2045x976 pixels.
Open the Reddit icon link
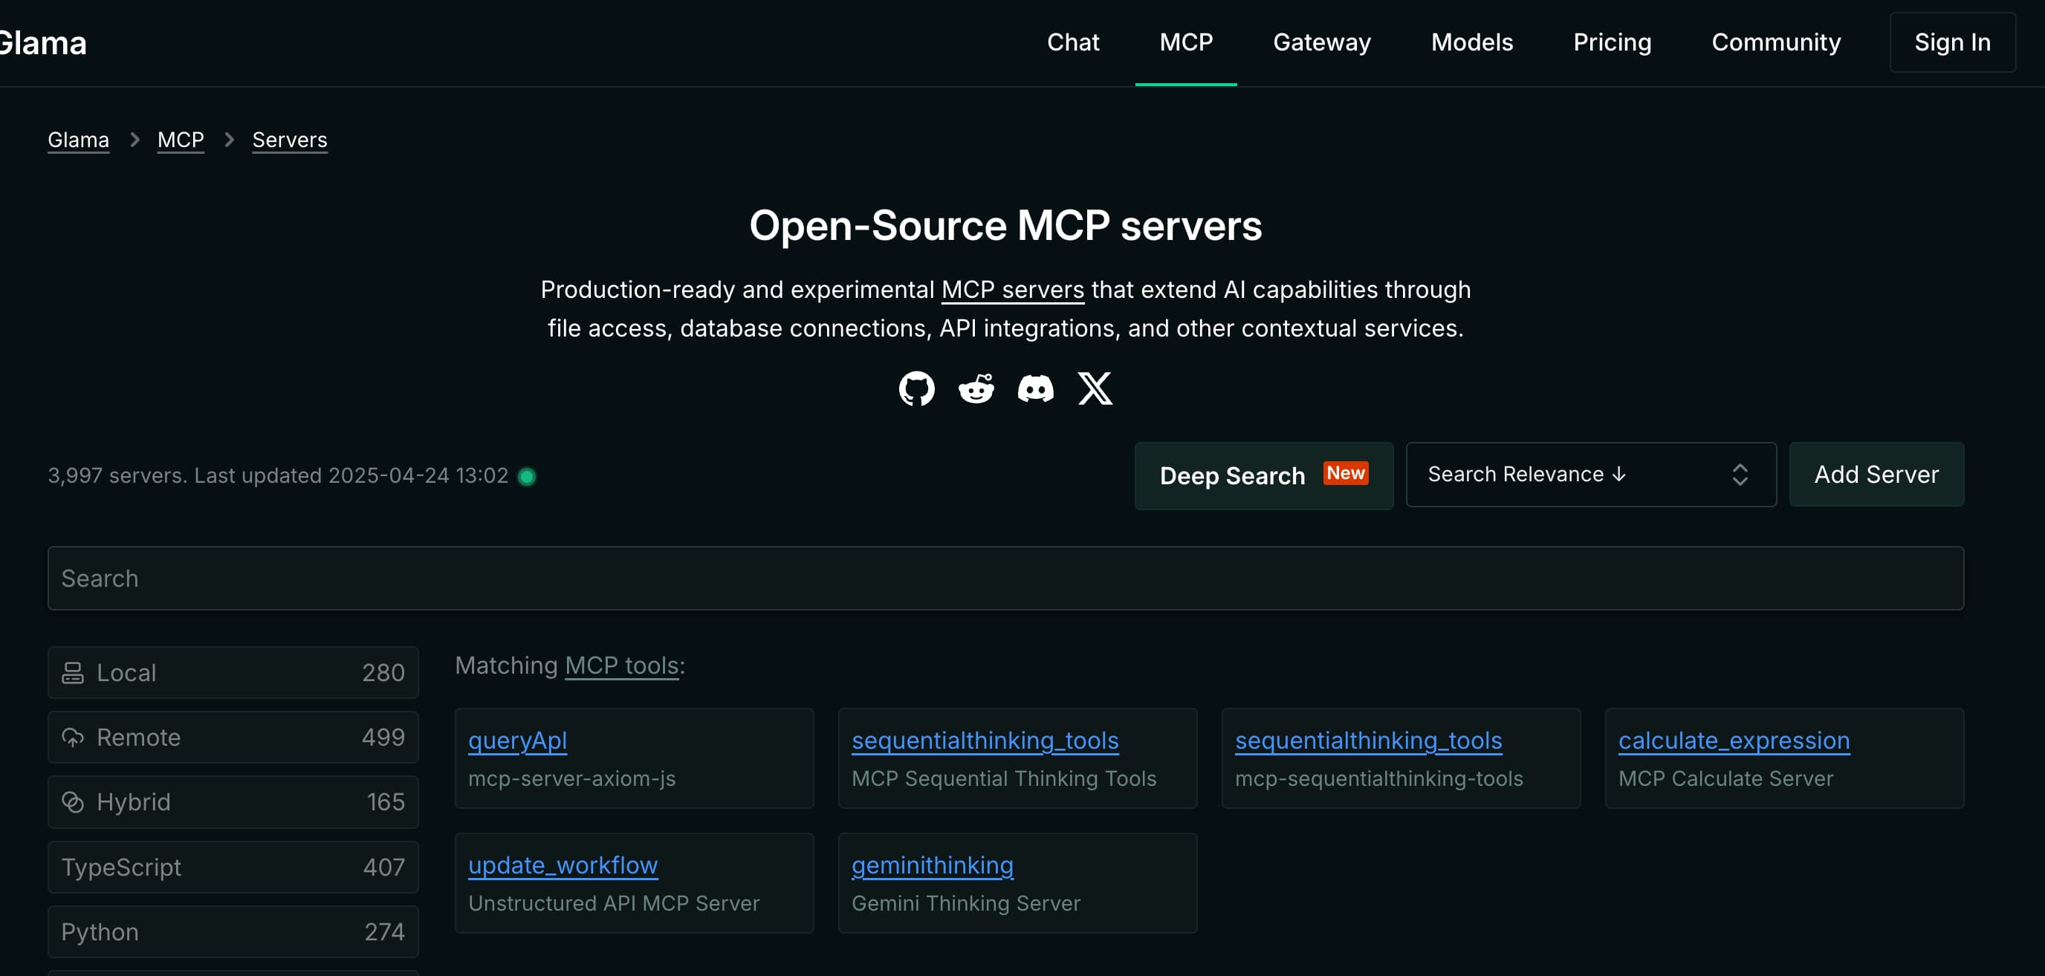976,388
